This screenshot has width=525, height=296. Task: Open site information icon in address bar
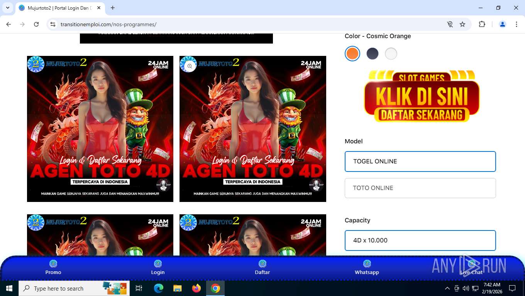pyautogui.click(x=53, y=24)
